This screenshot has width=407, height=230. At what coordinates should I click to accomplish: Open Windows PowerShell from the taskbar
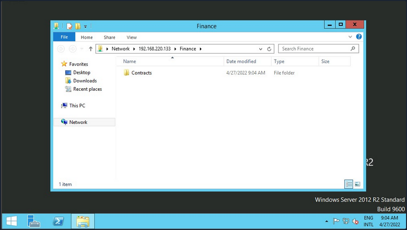coord(58,221)
